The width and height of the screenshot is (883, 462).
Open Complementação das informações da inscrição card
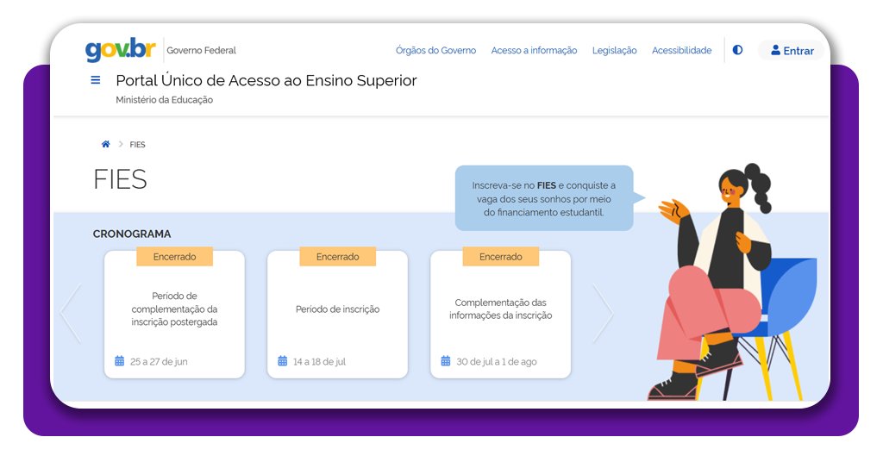tap(500, 310)
